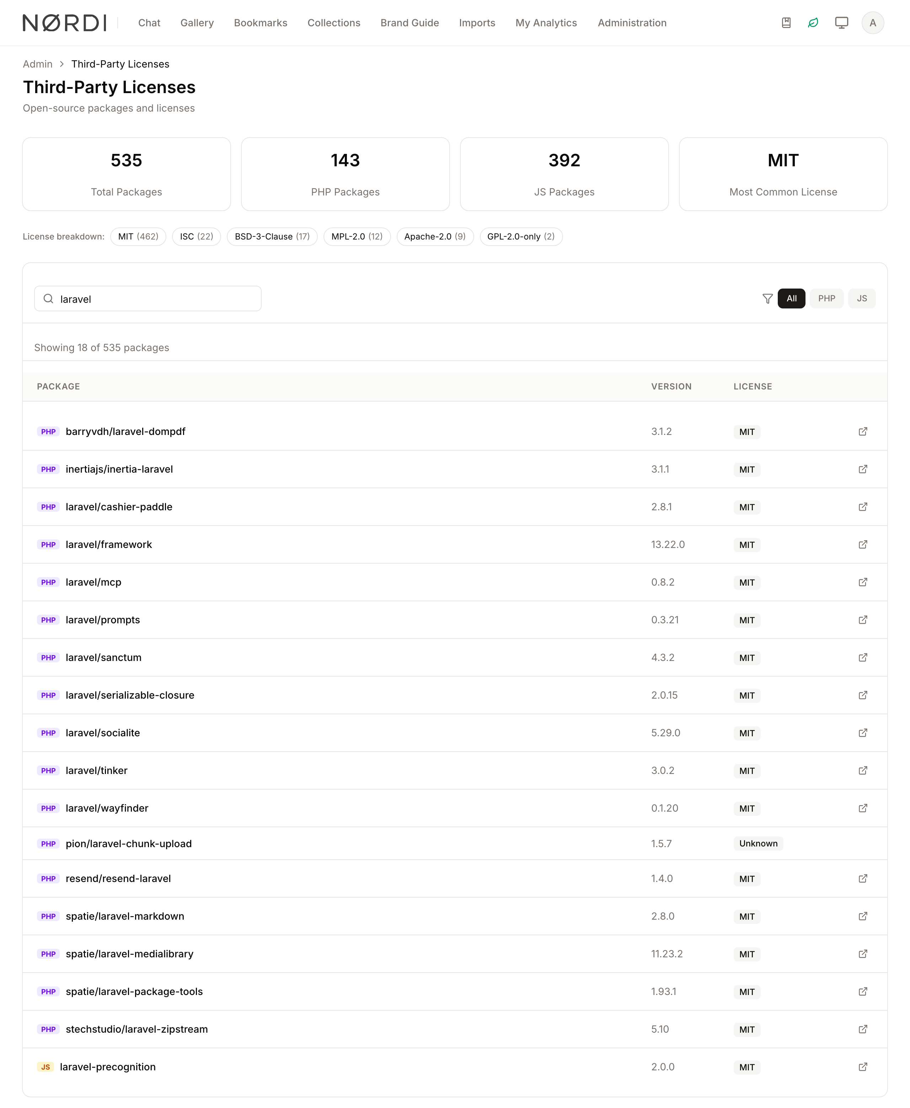Click the NØRDI logo
The image size is (910, 1108).
[65, 22]
